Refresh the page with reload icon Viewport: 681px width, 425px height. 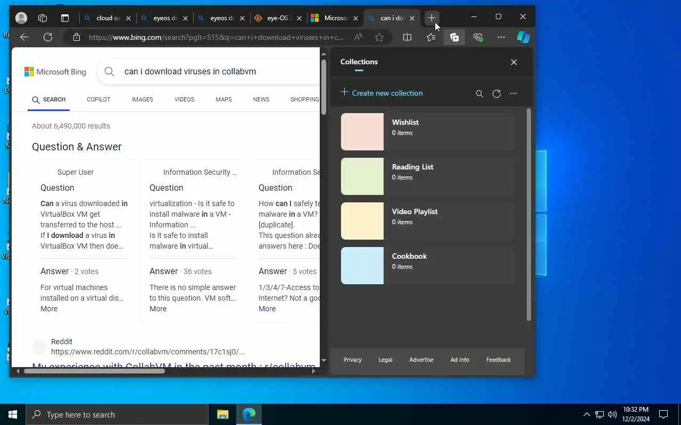click(x=48, y=37)
